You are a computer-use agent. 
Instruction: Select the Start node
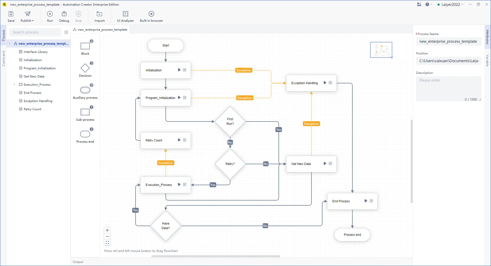166,46
